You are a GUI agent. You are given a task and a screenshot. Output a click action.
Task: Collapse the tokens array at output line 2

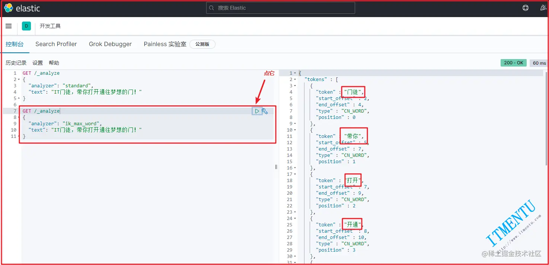click(295, 80)
